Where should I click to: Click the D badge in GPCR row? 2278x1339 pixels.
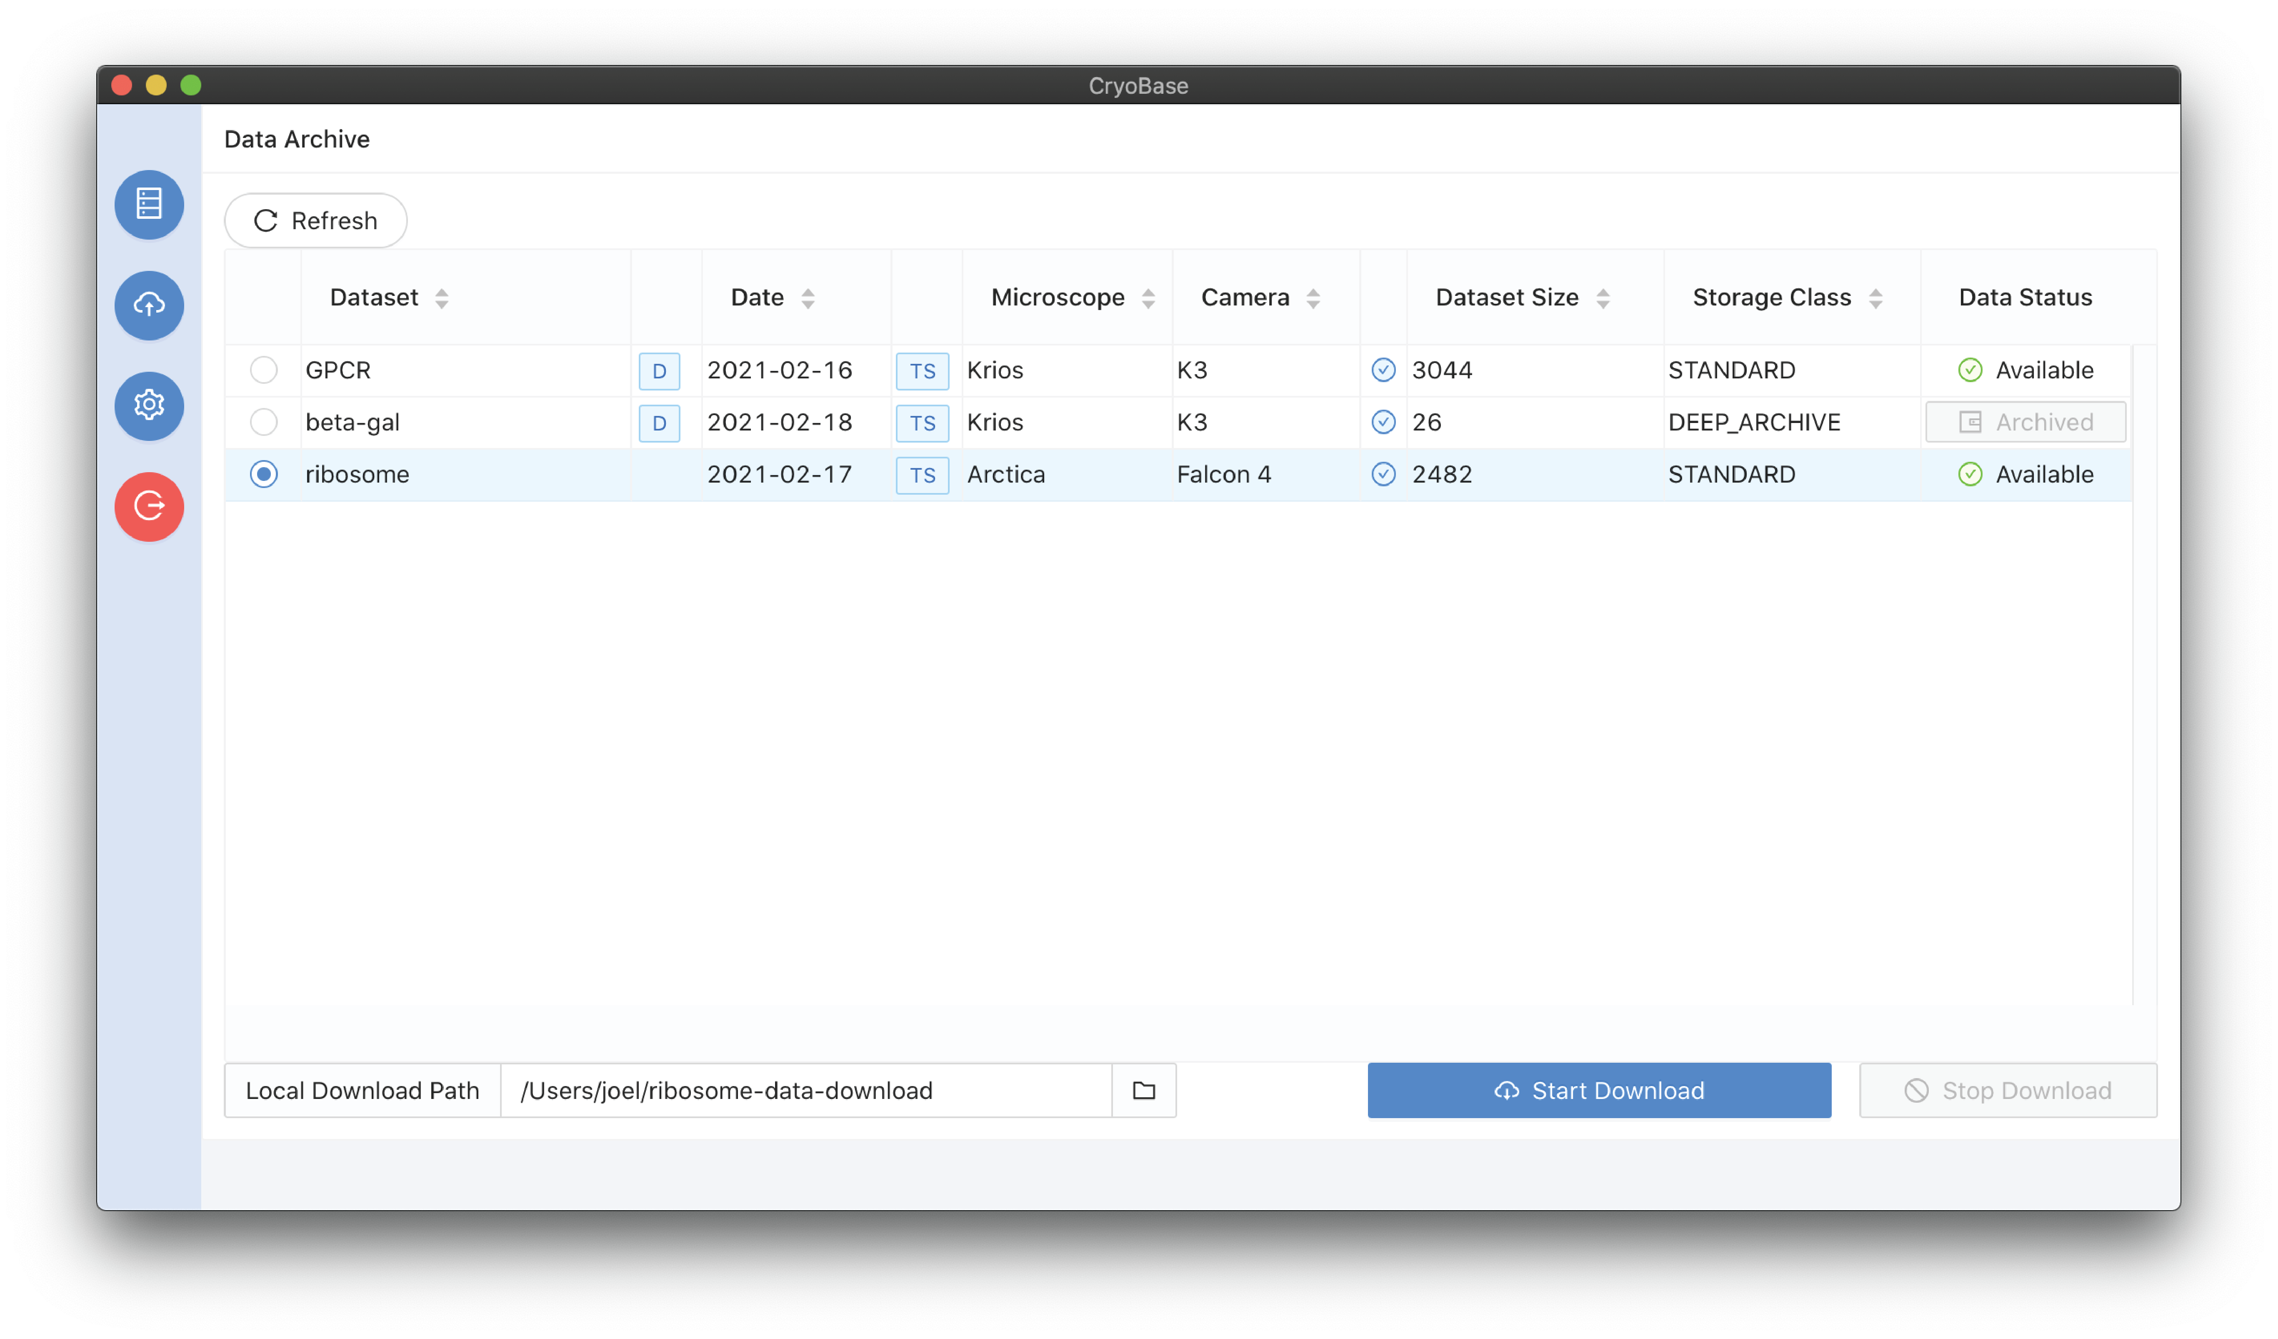(659, 370)
